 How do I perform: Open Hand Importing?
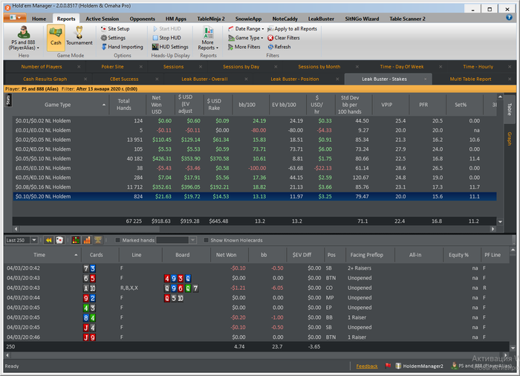pos(122,47)
